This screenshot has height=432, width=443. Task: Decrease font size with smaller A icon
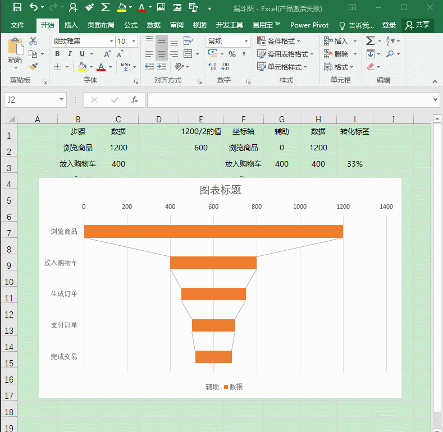120,54
